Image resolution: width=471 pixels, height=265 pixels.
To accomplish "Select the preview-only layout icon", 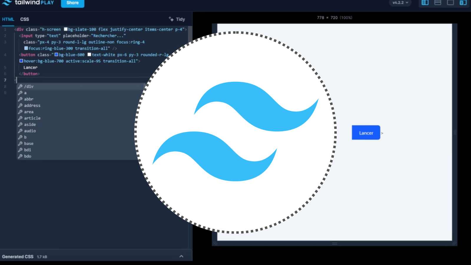I will [450, 3].
